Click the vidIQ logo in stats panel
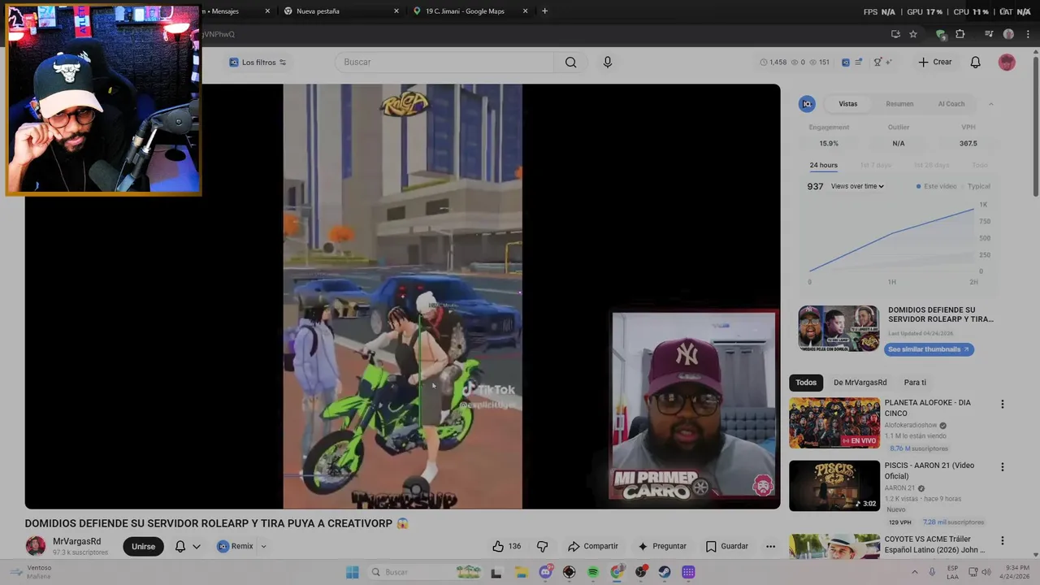 click(807, 104)
